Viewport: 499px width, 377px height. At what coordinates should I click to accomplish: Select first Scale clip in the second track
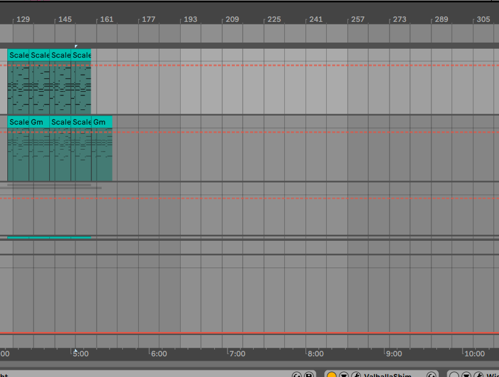pyautogui.click(x=18, y=122)
